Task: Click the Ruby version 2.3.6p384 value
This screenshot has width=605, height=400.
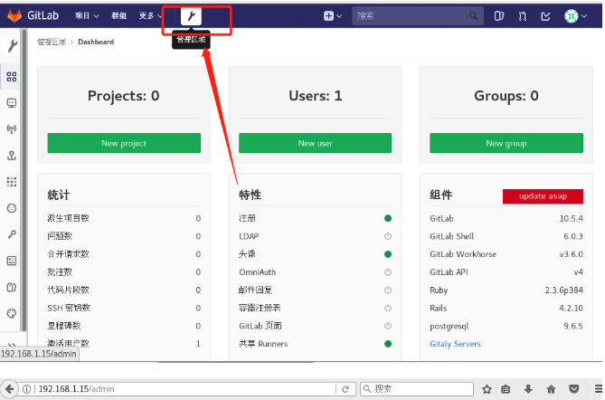Action: [563, 290]
